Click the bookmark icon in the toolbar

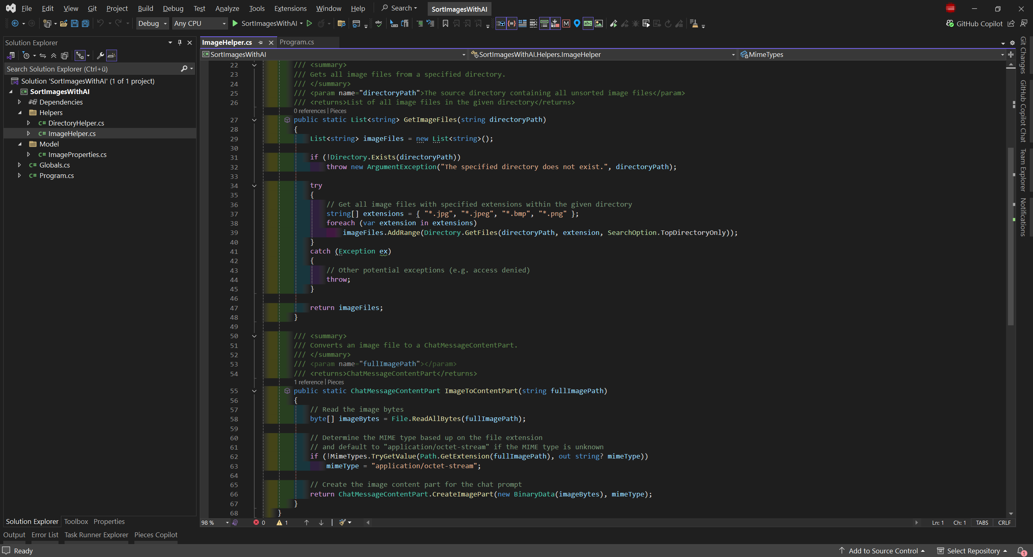[x=445, y=23]
